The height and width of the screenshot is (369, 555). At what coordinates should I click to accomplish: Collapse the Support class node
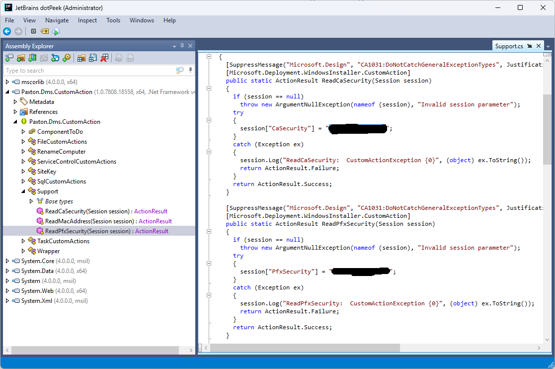(x=23, y=191)
